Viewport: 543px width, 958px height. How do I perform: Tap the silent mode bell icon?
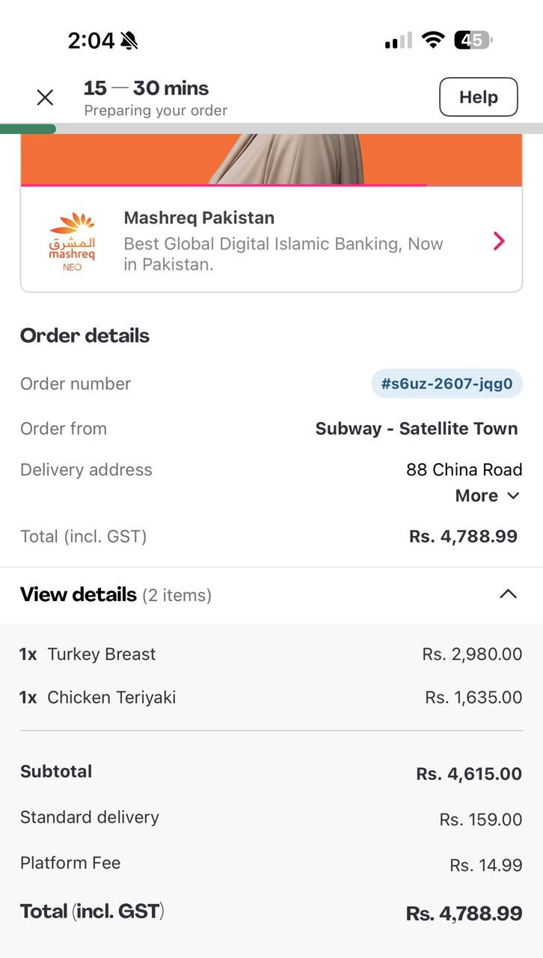129,40
